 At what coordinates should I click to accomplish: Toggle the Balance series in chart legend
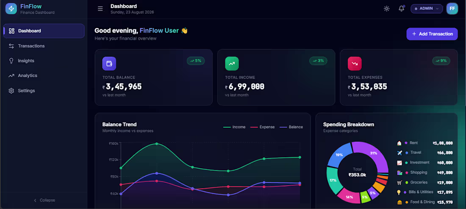[x=291, y=127]
